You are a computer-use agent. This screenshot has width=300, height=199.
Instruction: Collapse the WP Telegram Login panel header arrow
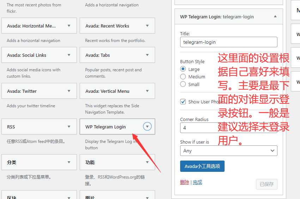pyautogui.click(x=275, y=17)
